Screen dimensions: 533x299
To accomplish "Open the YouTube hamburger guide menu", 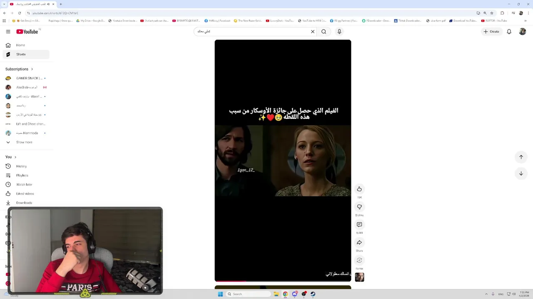I will [8, 32].
